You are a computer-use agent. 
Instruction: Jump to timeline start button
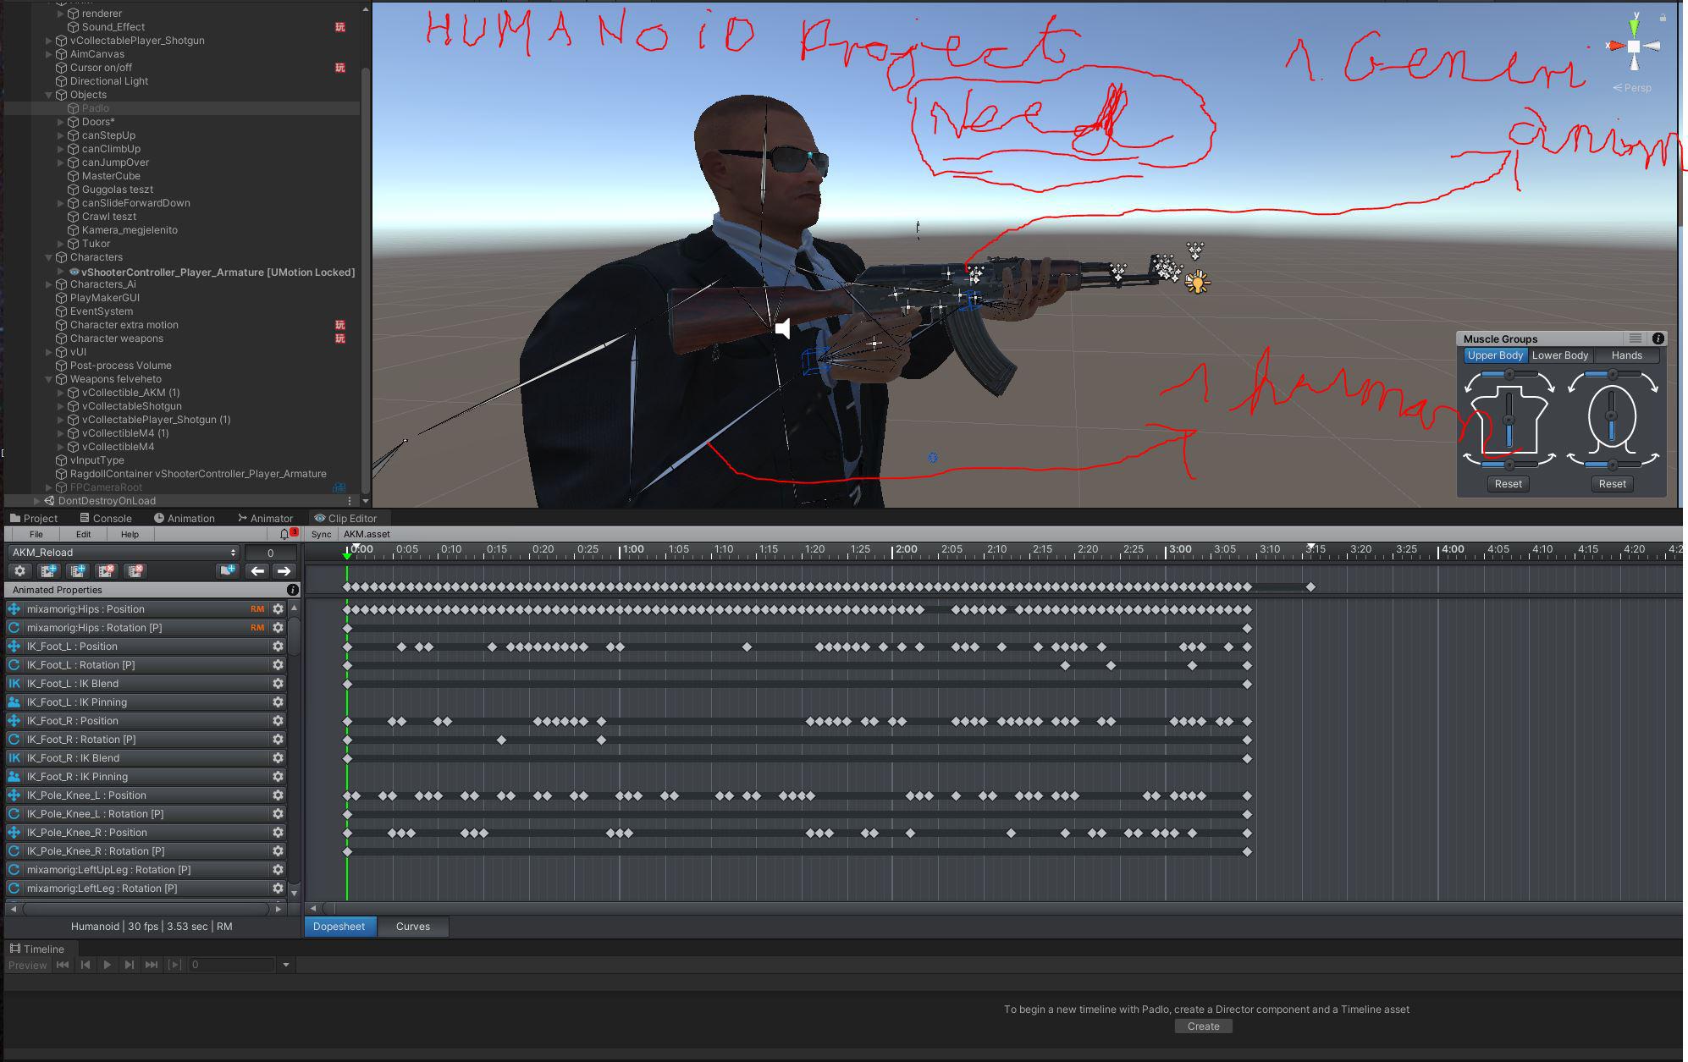point(63,965)
